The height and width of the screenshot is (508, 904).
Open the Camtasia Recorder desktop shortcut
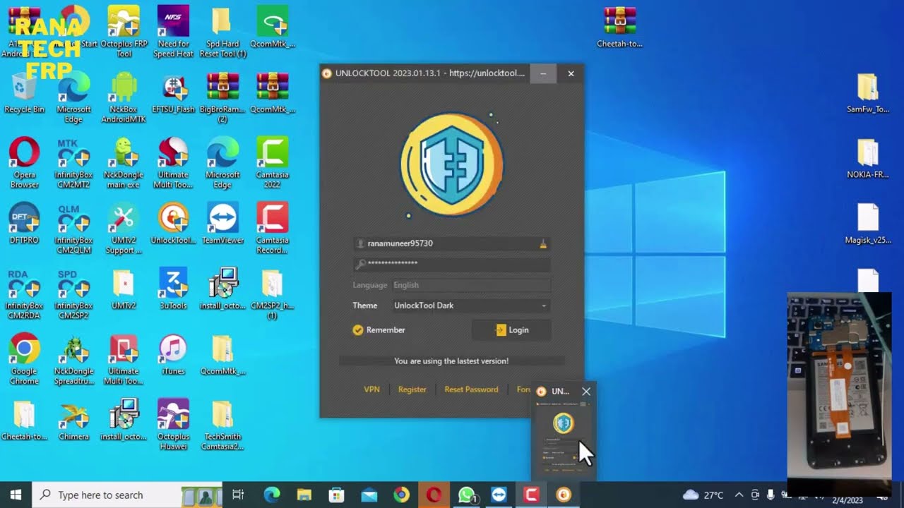272,229
